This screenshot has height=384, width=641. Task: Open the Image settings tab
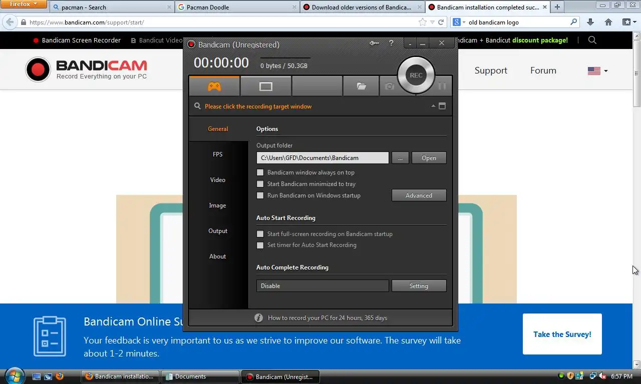click(218, 205)
